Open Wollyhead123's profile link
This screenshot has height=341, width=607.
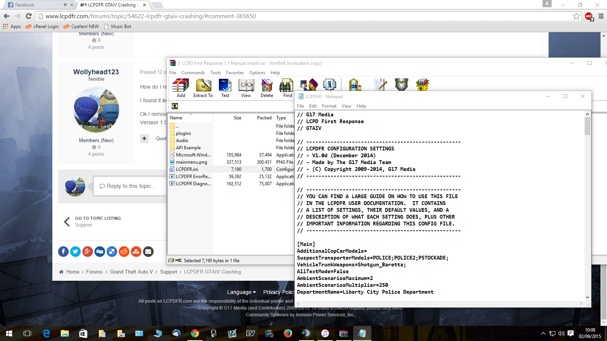(x=96, y=72)
